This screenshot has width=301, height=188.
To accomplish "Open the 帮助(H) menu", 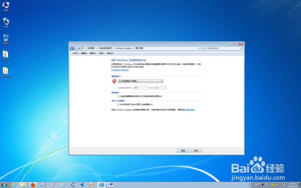I will 110,53.
